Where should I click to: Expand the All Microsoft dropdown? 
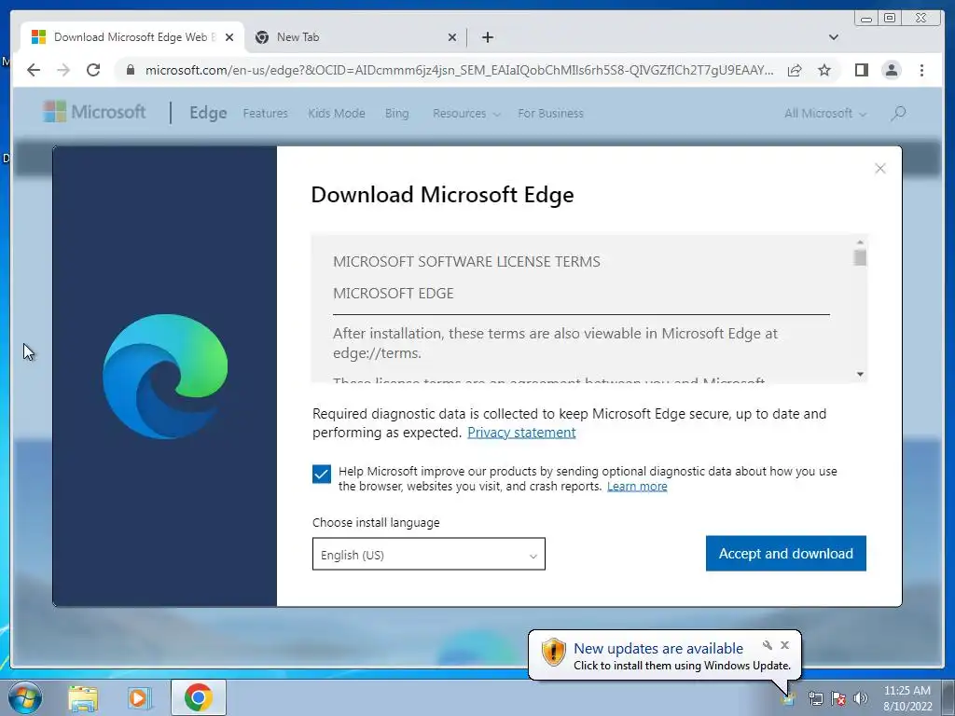(x=825, y=113)
